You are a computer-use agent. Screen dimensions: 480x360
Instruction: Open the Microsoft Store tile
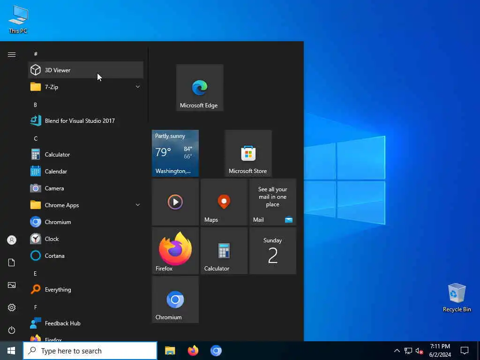[x=248, y=153]
